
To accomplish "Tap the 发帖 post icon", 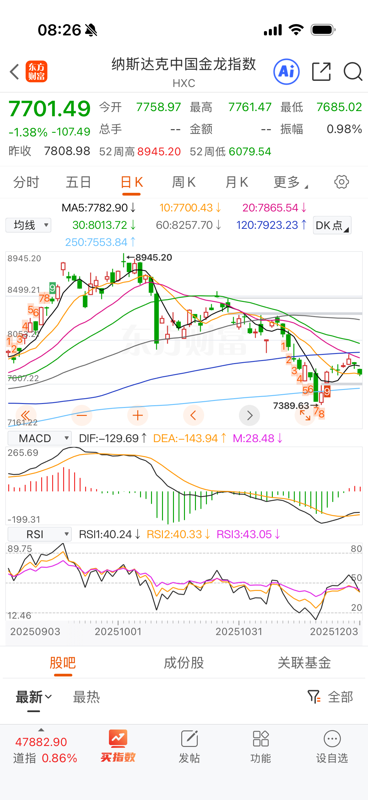I will pos(189,747).
